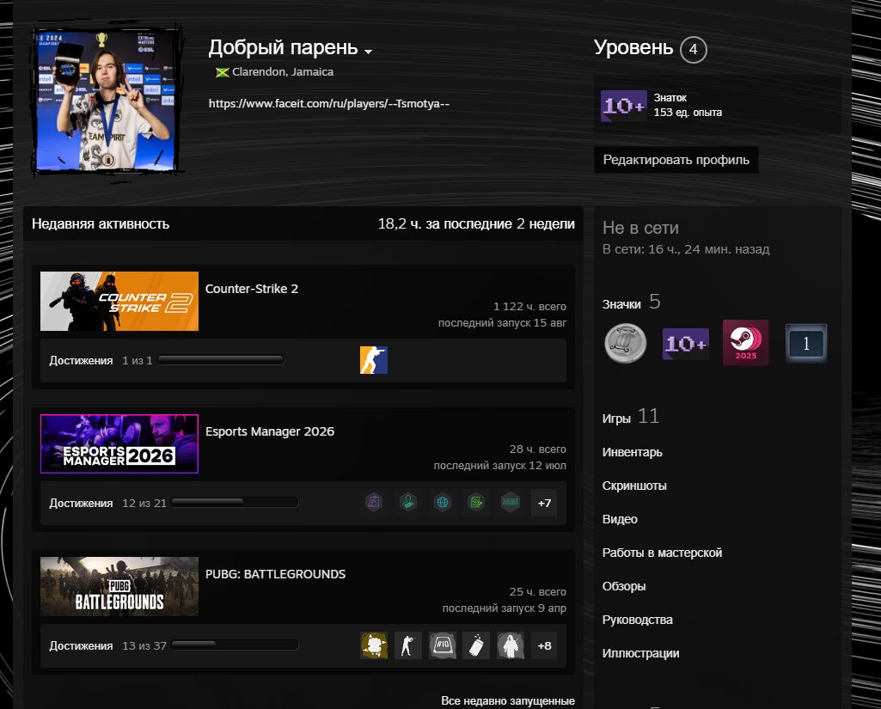Screen dimensions: 881x709
Task: Click the Clarendon, Jamaica location text
Action: coord(283,72)
